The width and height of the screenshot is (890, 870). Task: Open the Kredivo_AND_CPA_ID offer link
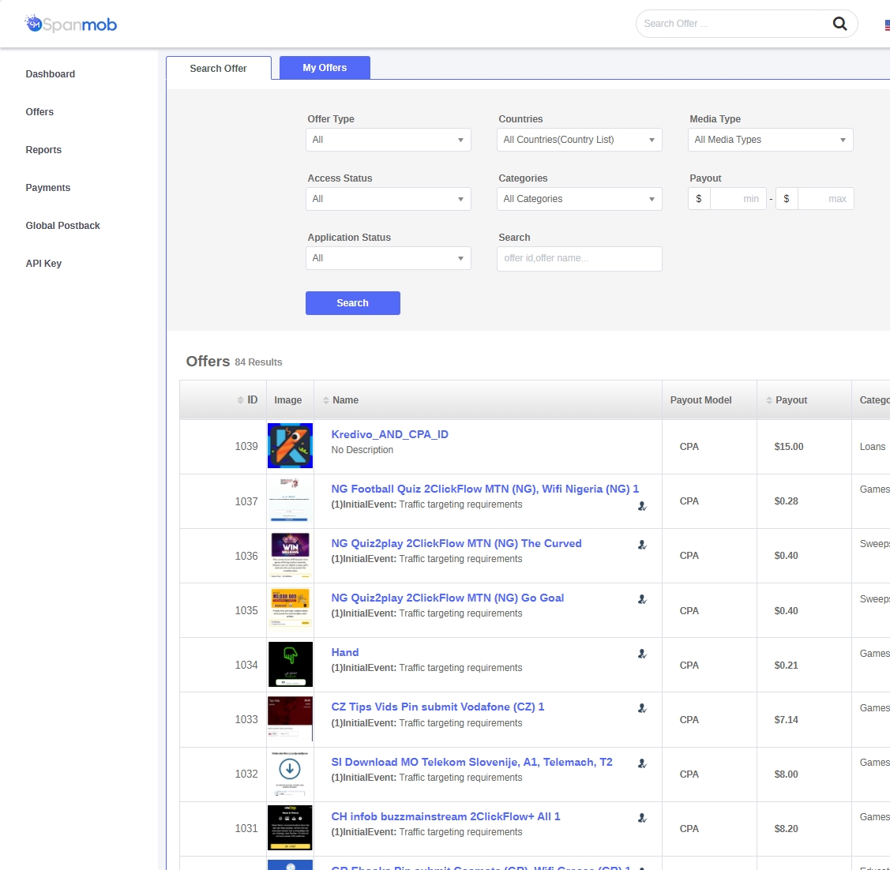390,435
